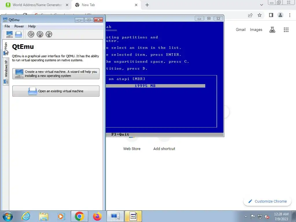Image resolution: width=296 pixels, height=222 pixels.
Task: Click the Start power toolbar icon in QtEmu
Action: 31,34
